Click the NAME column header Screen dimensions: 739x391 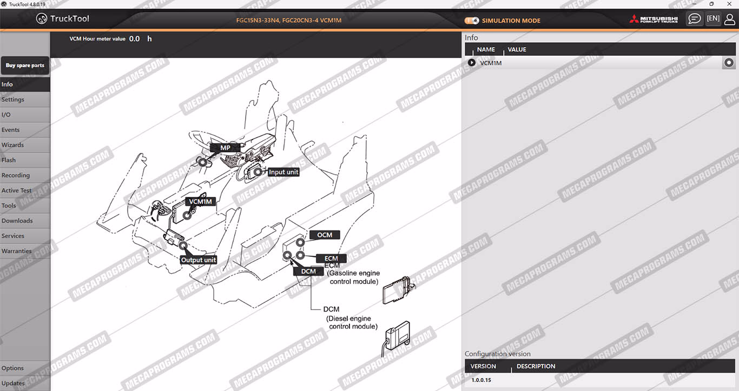point(486,49)
